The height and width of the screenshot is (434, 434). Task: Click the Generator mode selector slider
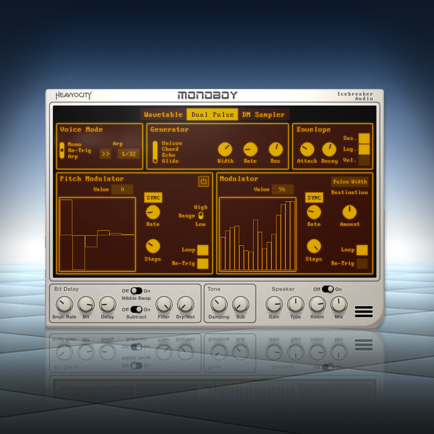155,152
